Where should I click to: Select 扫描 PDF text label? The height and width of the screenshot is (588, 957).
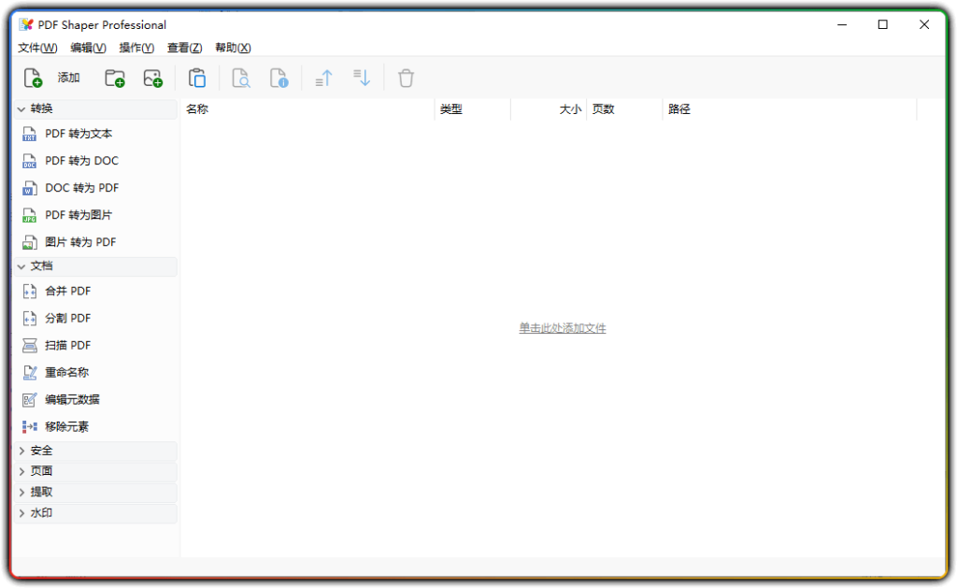(x=67, y=346)
